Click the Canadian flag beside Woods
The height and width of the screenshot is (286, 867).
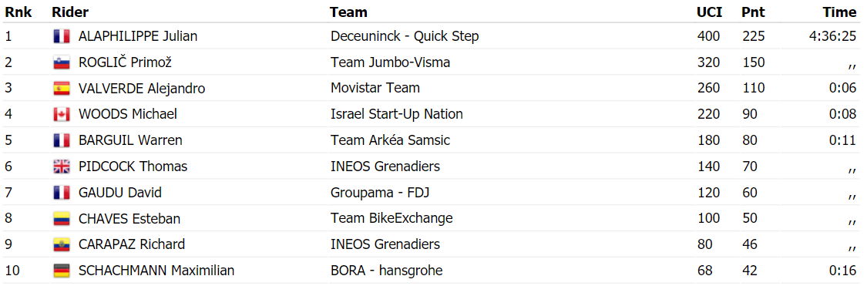click(62, 115)
